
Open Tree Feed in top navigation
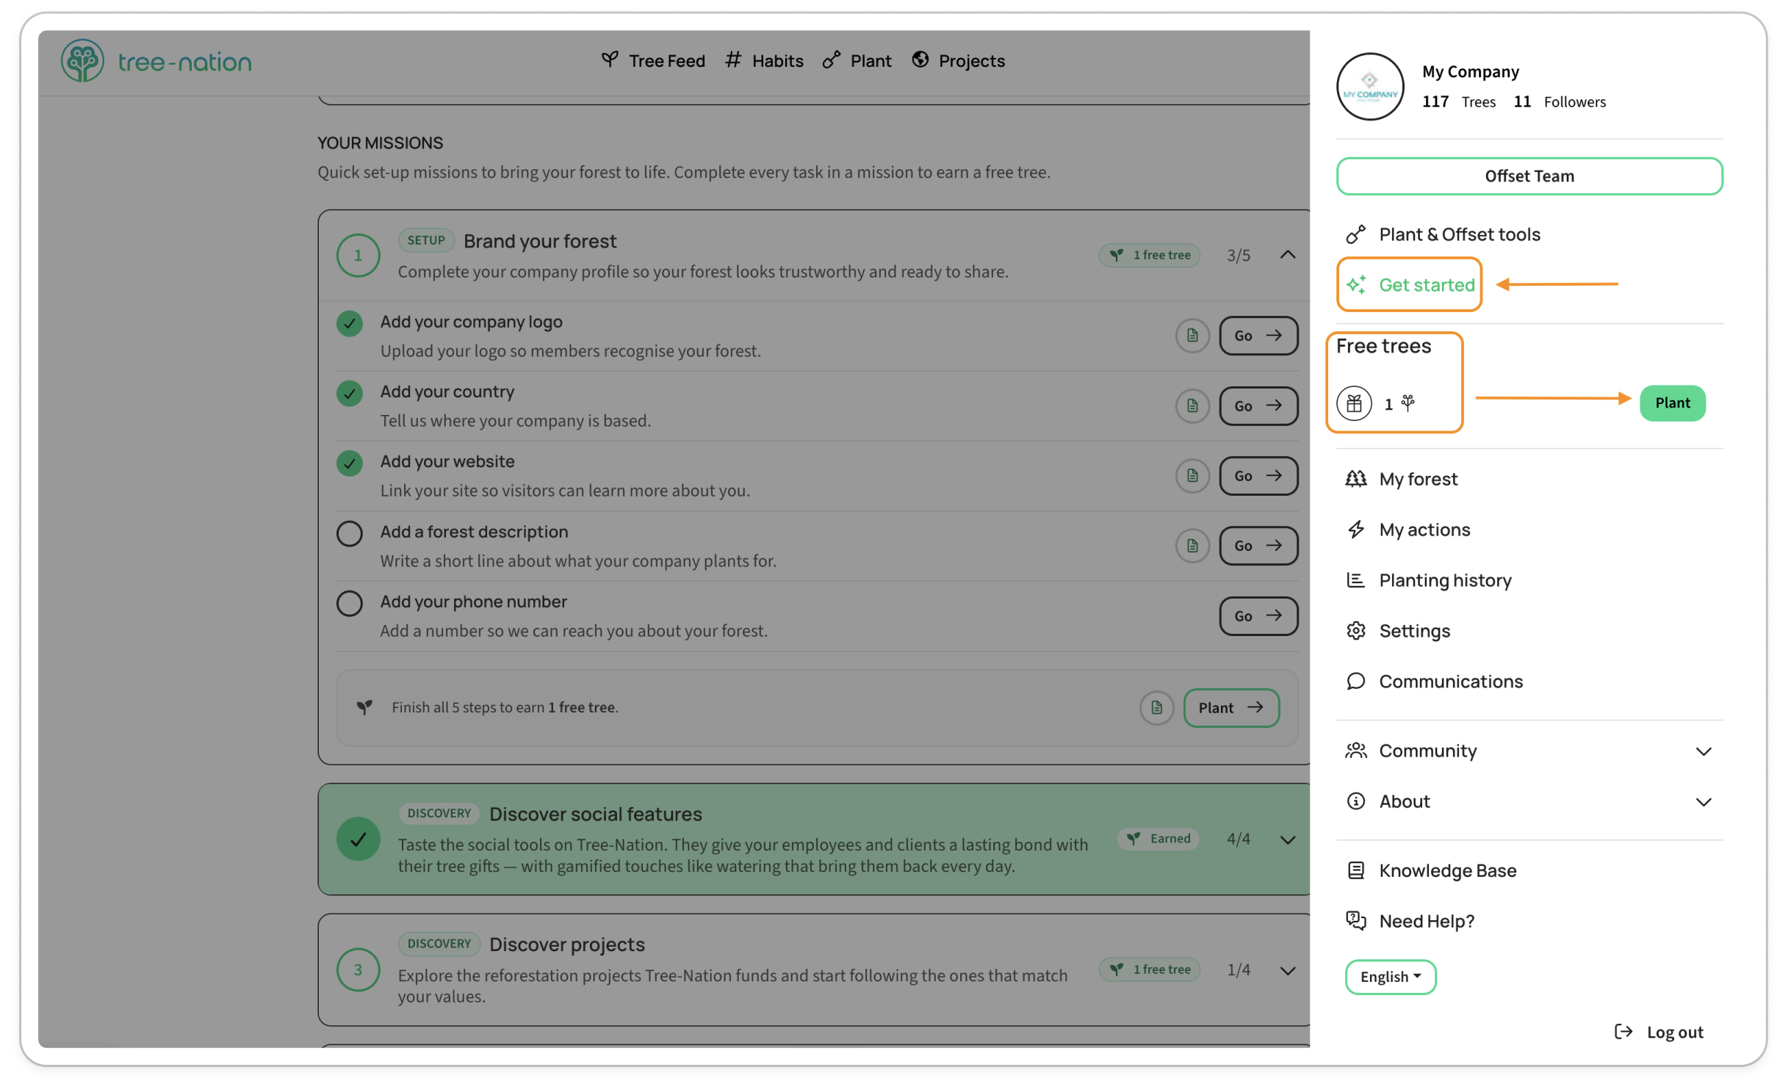tap(653, 61)
